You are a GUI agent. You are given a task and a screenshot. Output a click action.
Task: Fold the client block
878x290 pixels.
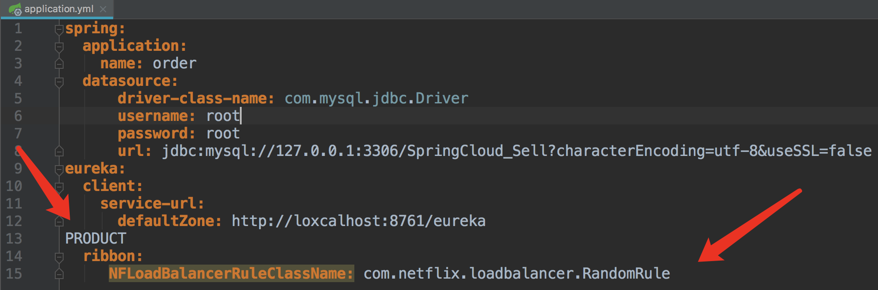pyautogui.click(x=59, y=187)
